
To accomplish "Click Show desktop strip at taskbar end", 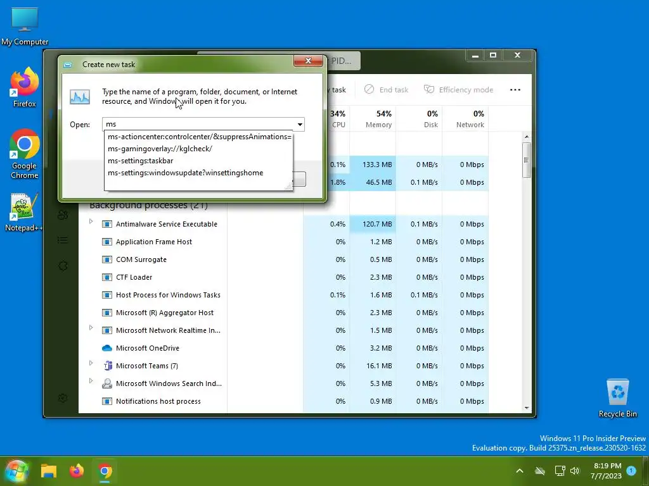I will pos(647,471).
